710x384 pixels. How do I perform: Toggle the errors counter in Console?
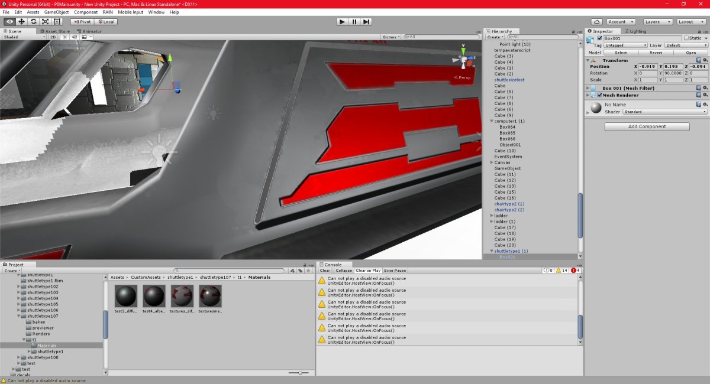pos(576,271)
